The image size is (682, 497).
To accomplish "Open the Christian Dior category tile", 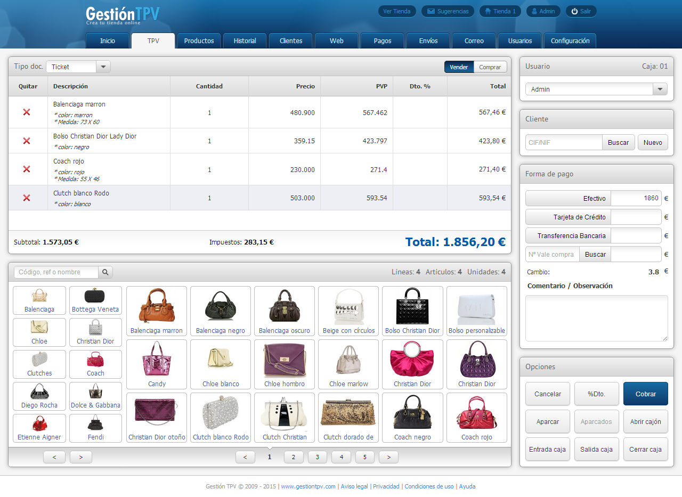I will coord(95,332).
